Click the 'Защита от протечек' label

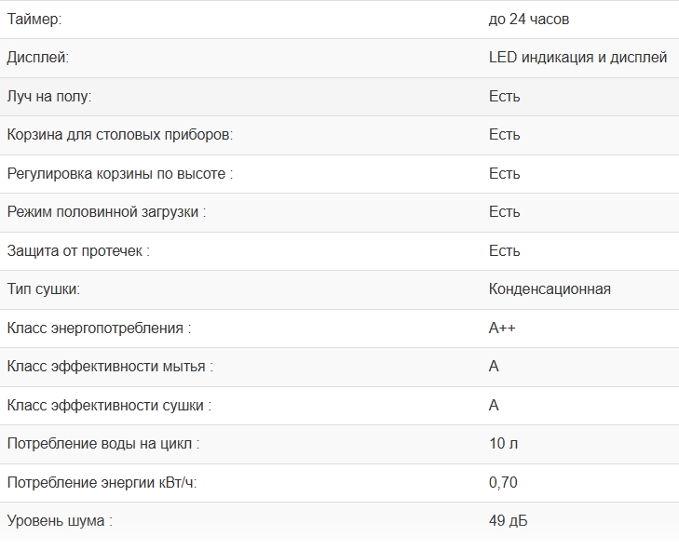coord(78,251)
